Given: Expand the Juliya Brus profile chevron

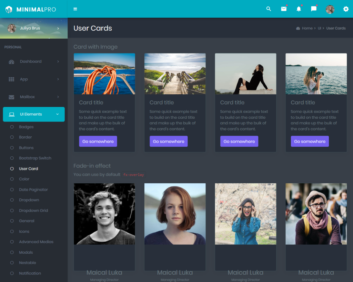Looking at the screenshot, I should pos(58,28).
